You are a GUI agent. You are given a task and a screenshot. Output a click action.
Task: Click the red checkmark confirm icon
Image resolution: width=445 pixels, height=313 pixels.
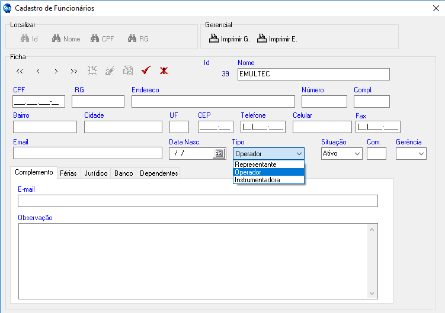tap(146, 70)
